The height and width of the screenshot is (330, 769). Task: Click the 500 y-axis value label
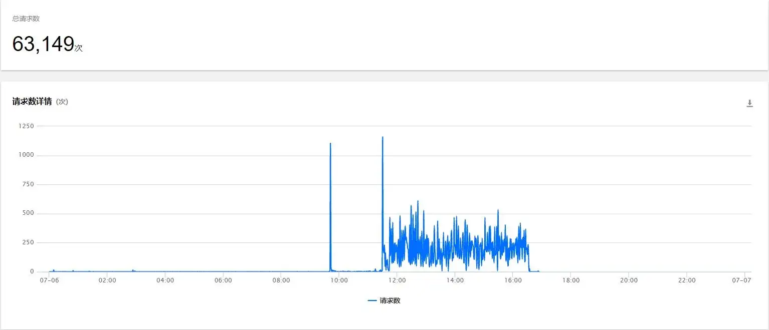[x=27, y=213]
